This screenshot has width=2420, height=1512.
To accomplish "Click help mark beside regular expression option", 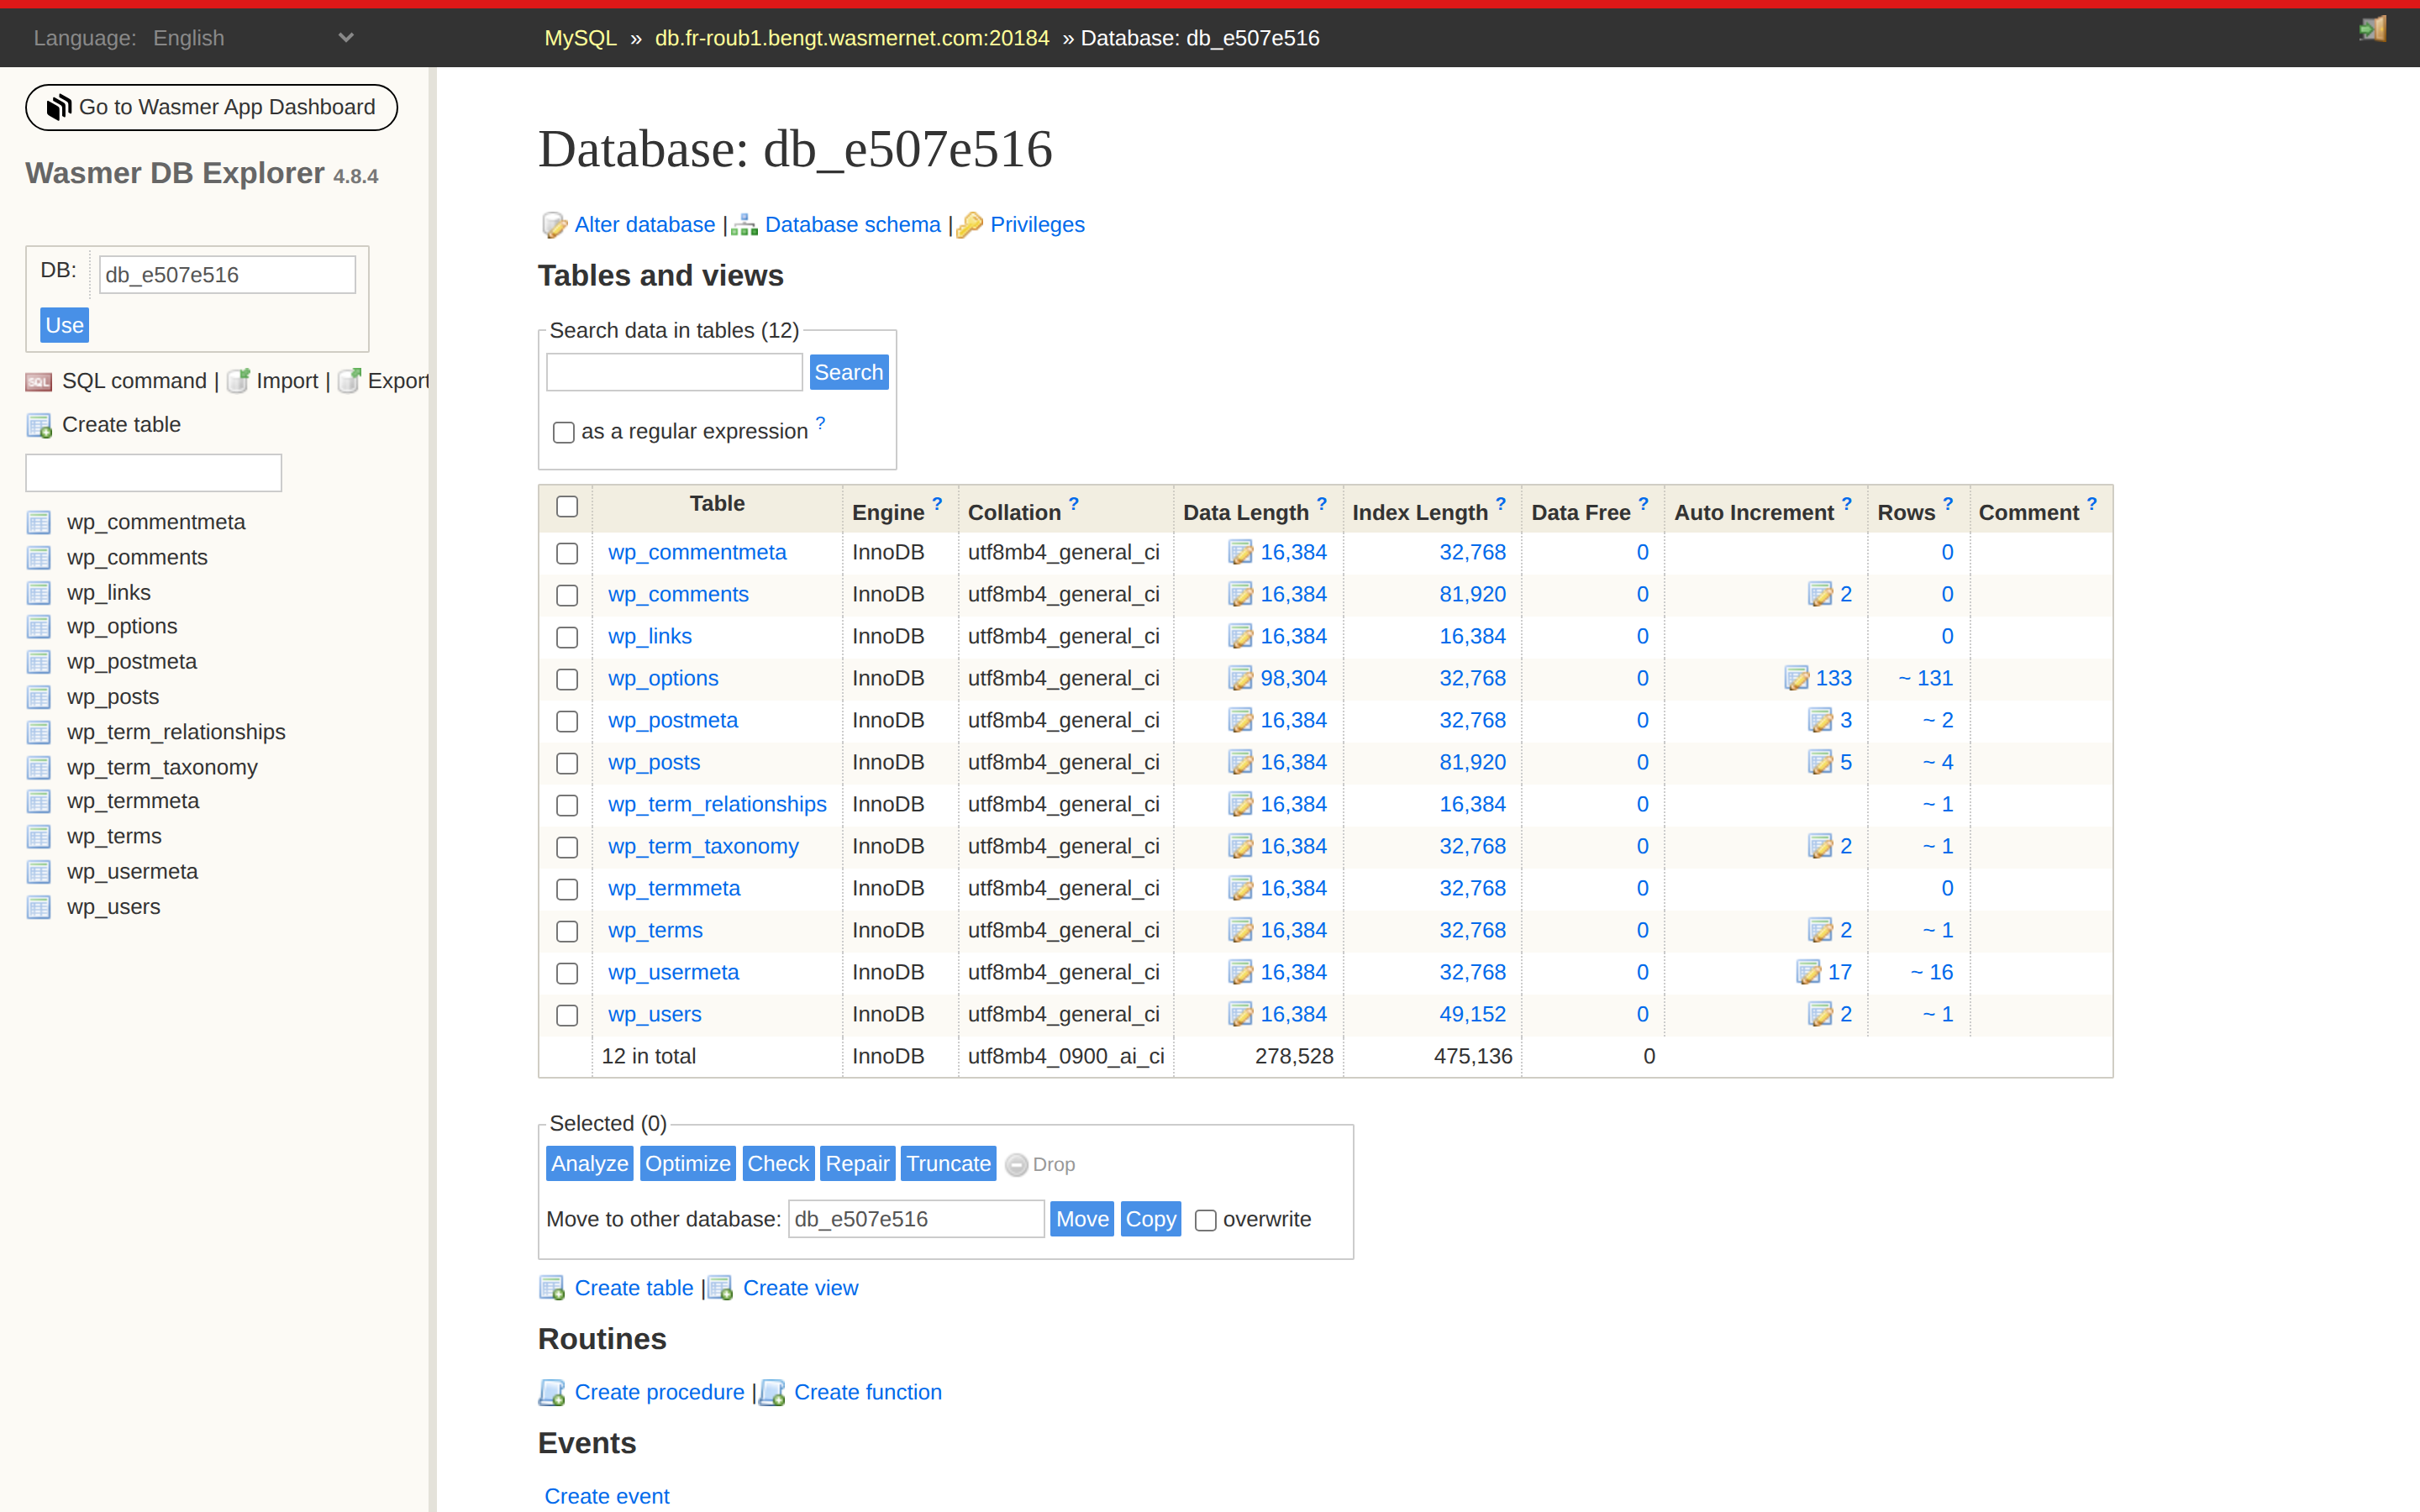I will [x=820, y=423].
